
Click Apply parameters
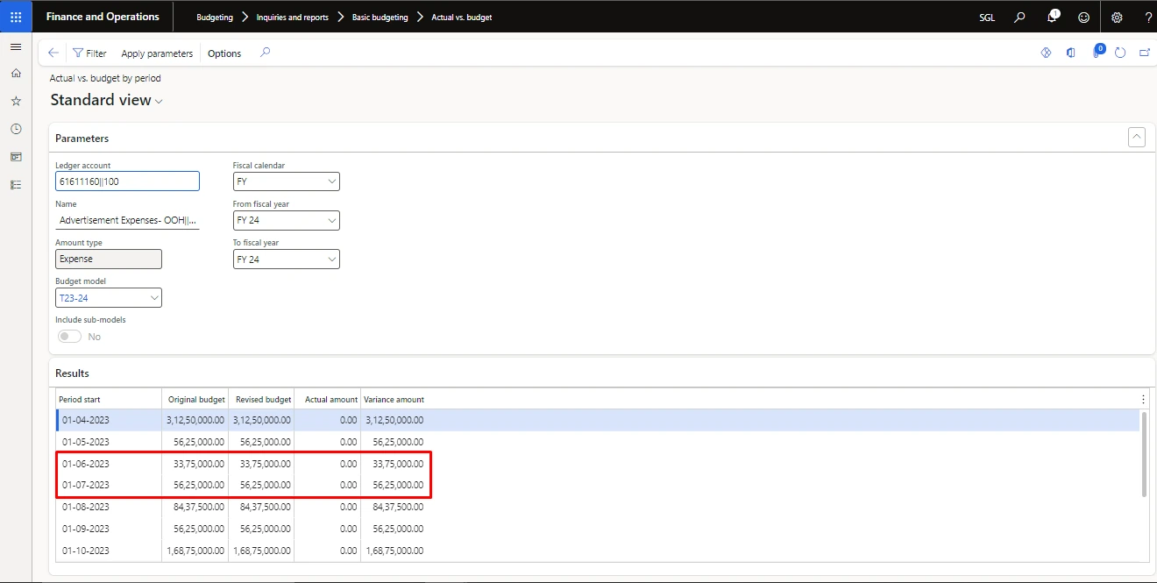click(157, 53)
